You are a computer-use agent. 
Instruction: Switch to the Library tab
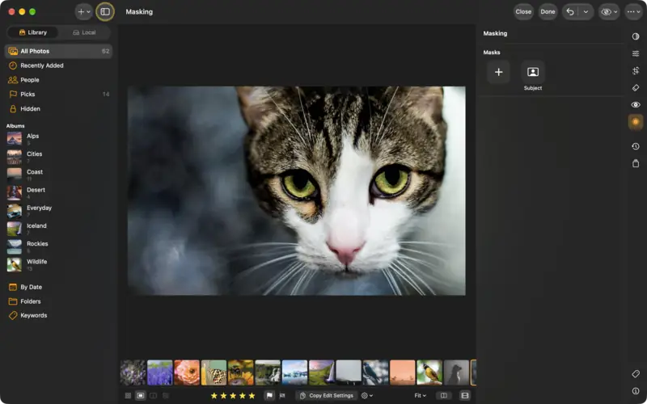[32, 32]
